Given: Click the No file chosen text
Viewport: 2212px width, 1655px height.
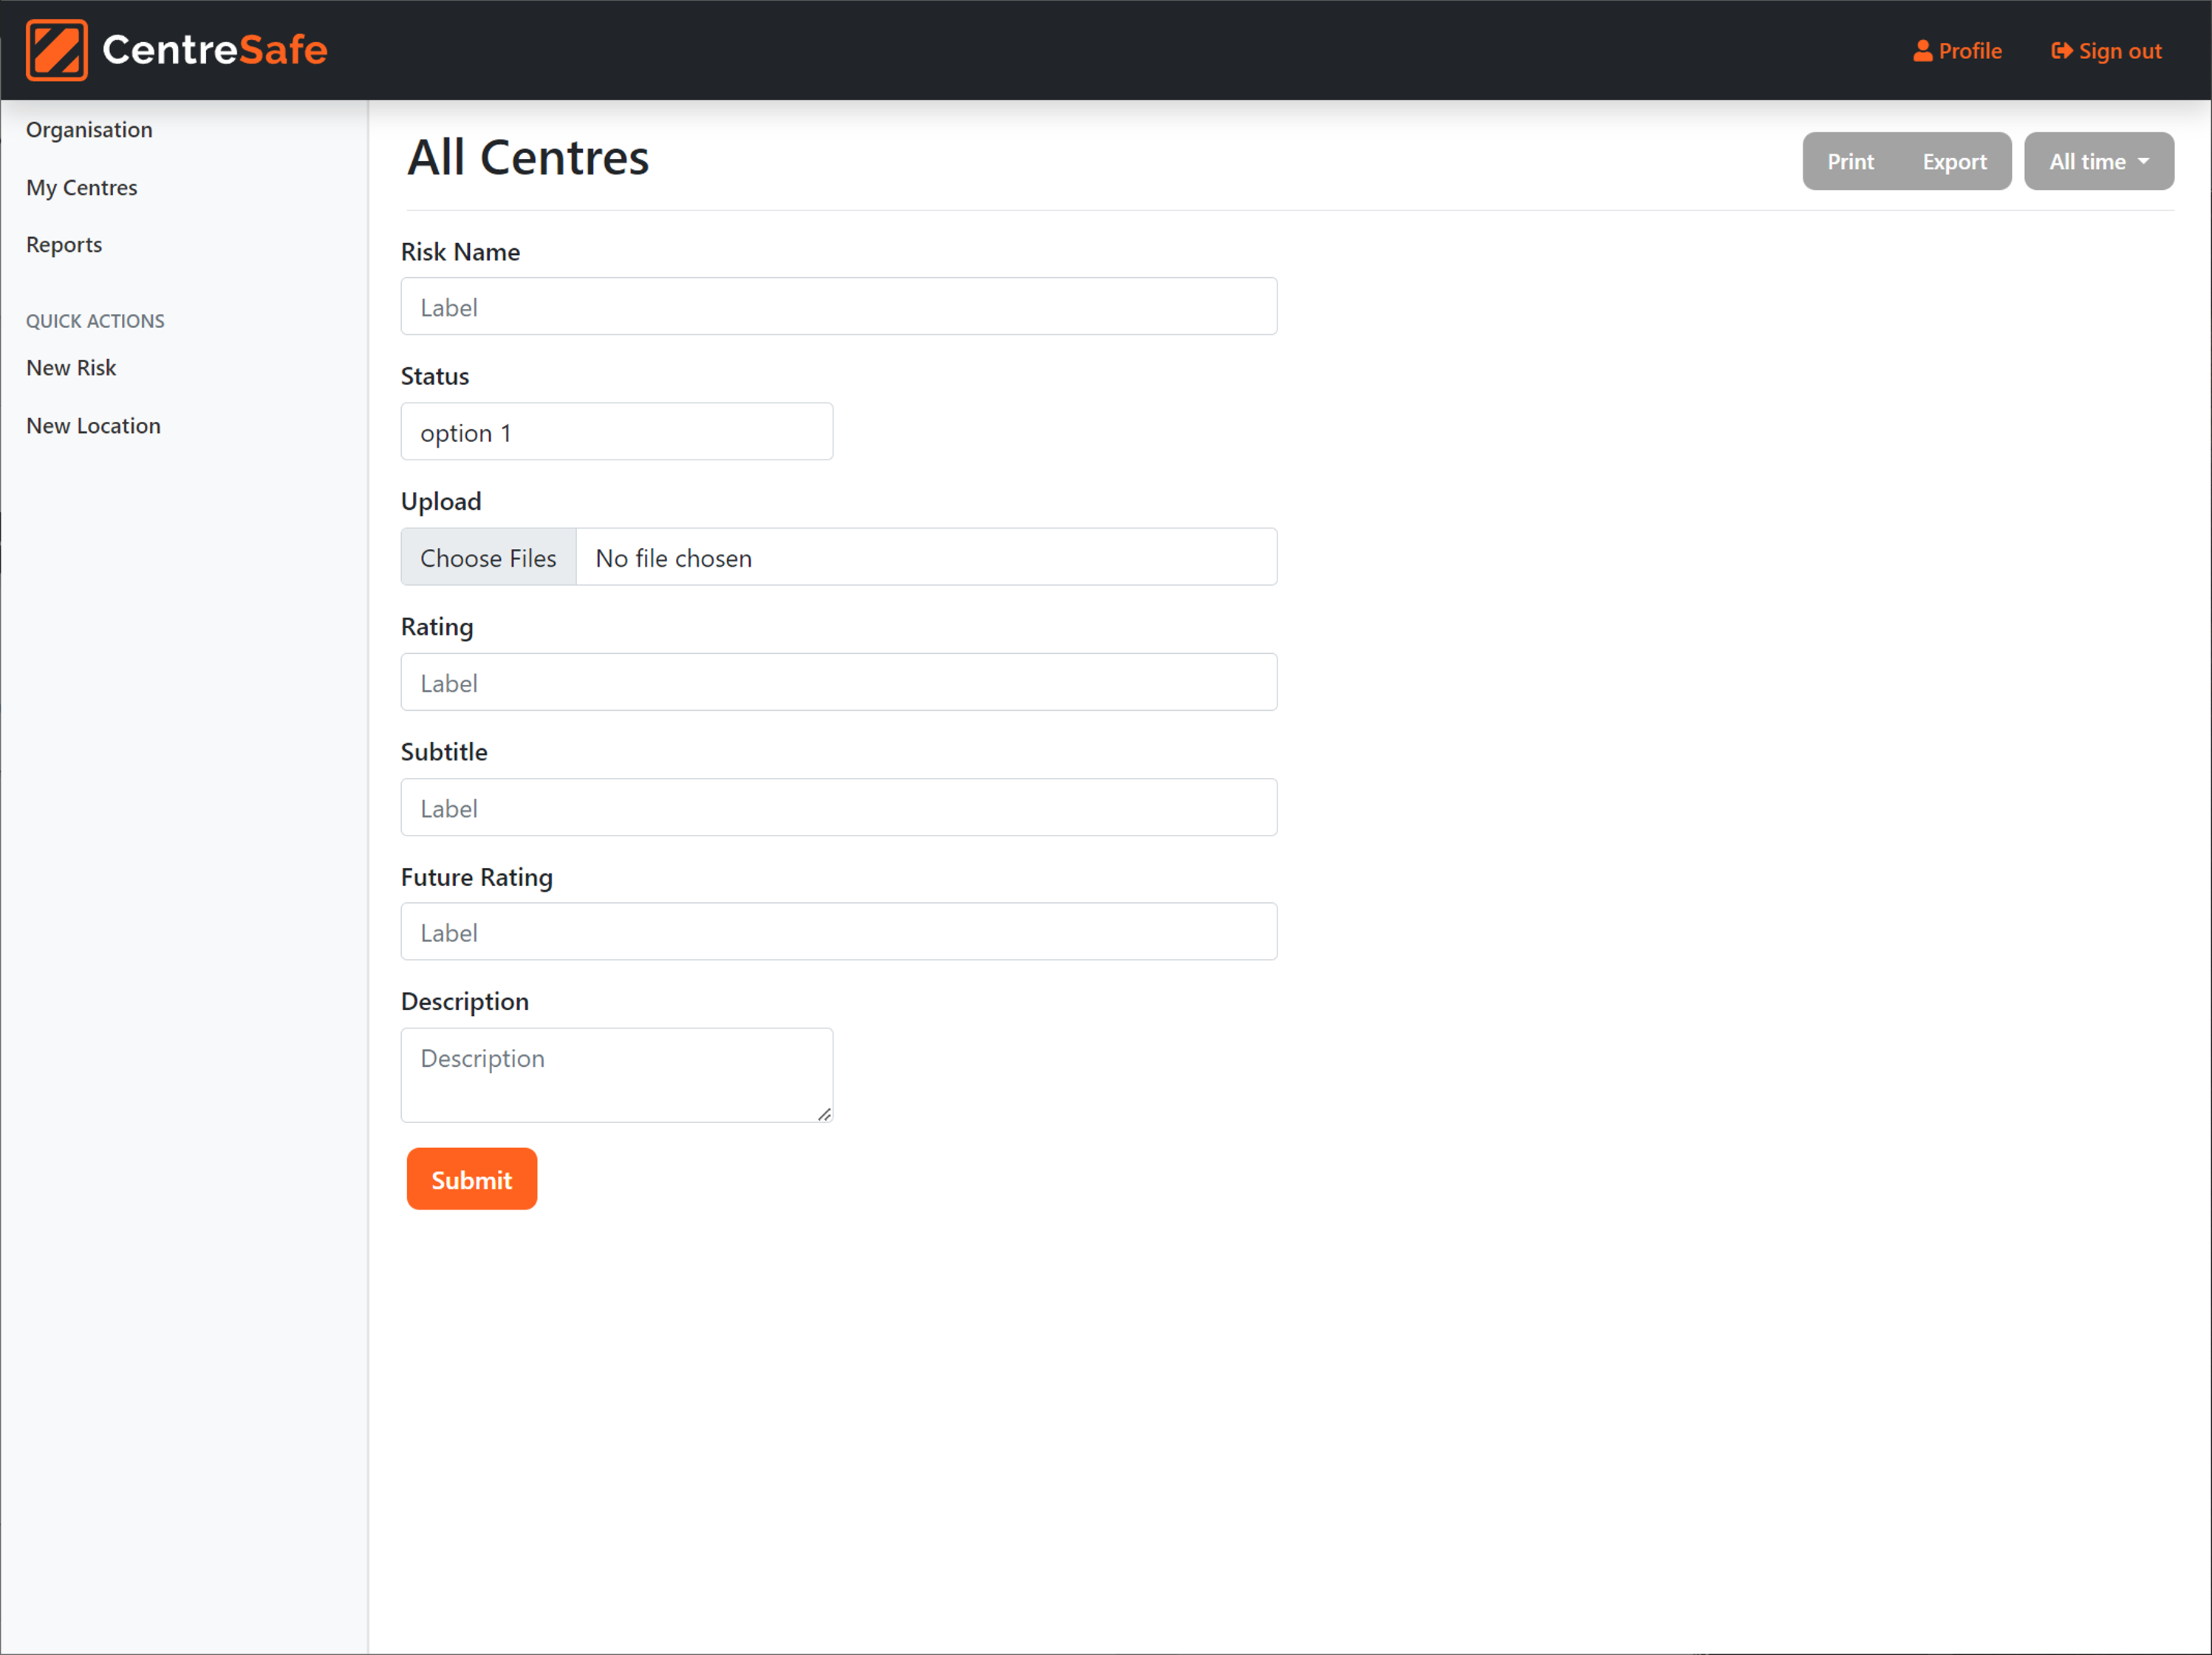Looking at the screenshot, I should [x=673, y=558].
